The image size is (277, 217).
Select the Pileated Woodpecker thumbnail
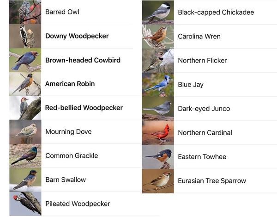25,204
